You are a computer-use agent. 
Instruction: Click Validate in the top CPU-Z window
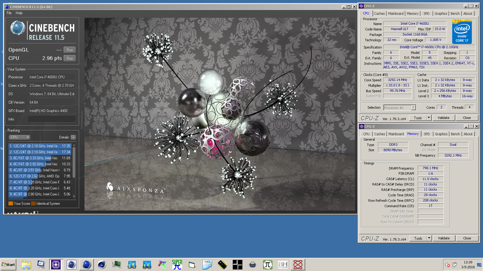pos(443,118)
